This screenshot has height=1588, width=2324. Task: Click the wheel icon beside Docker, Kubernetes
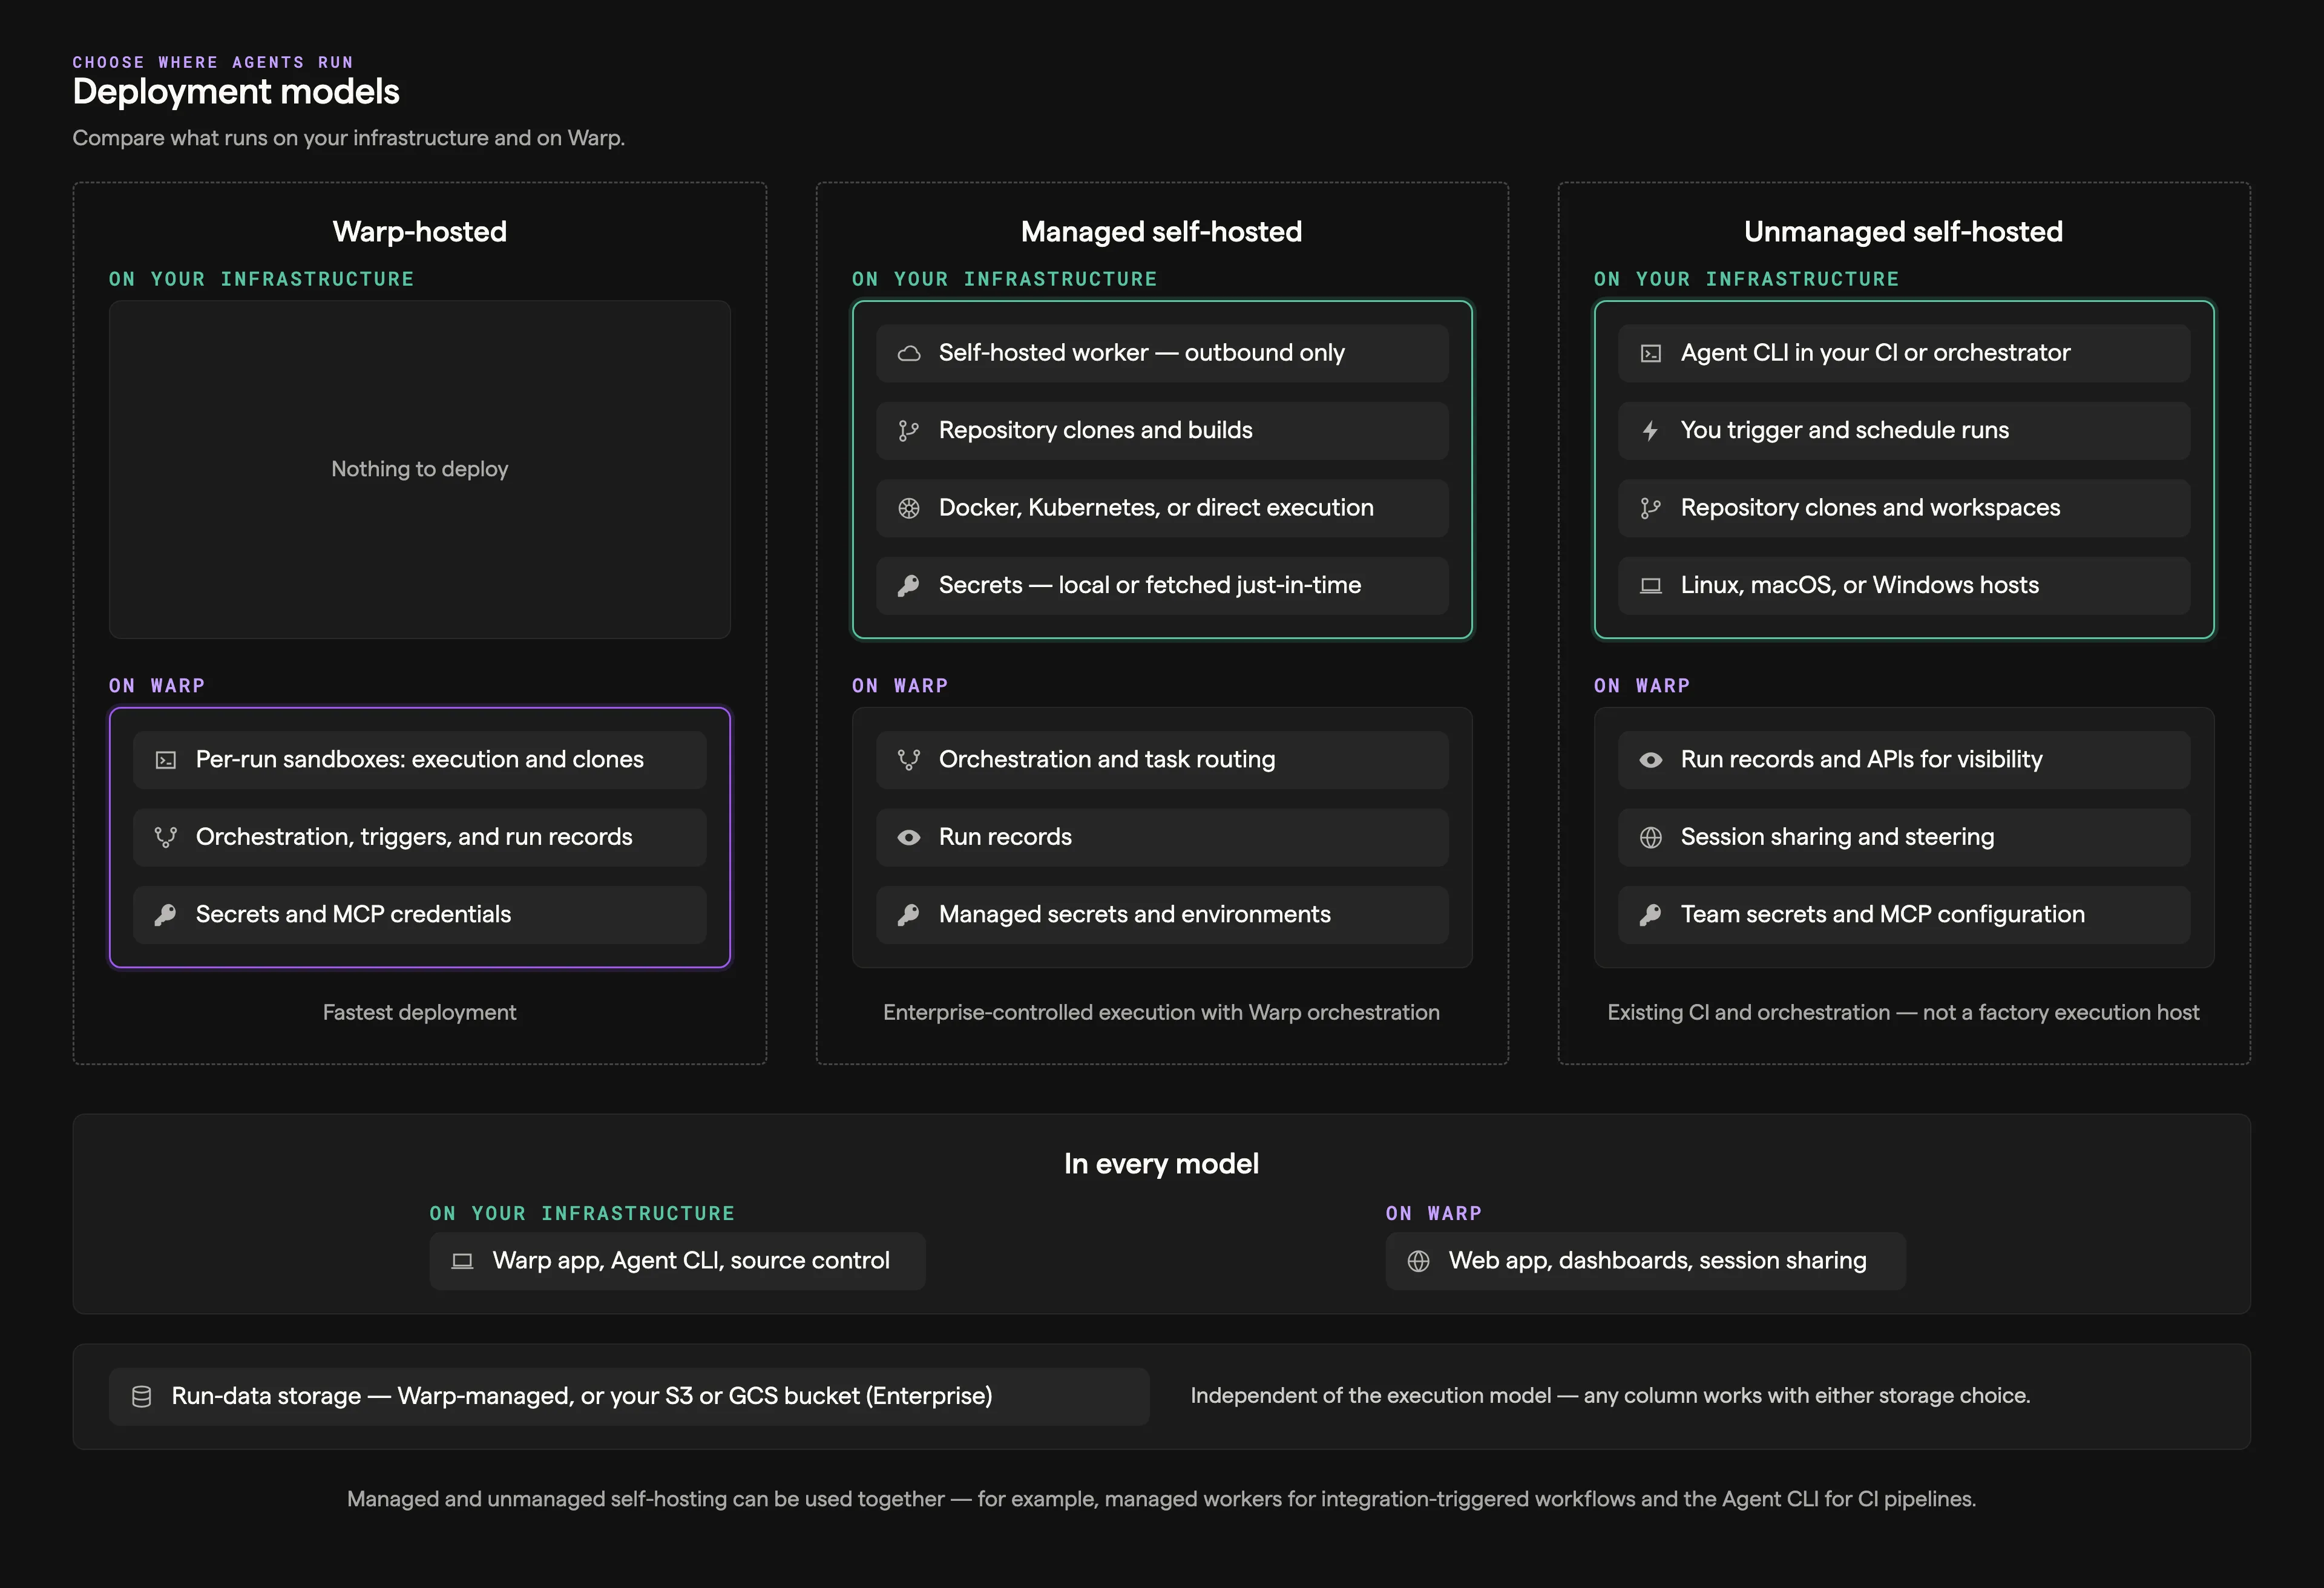[x=908, y=508]
